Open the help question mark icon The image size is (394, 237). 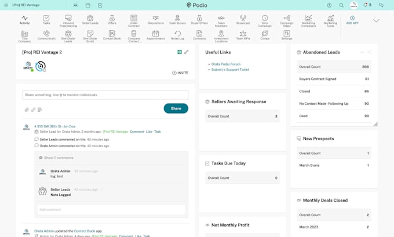[329, 5]
